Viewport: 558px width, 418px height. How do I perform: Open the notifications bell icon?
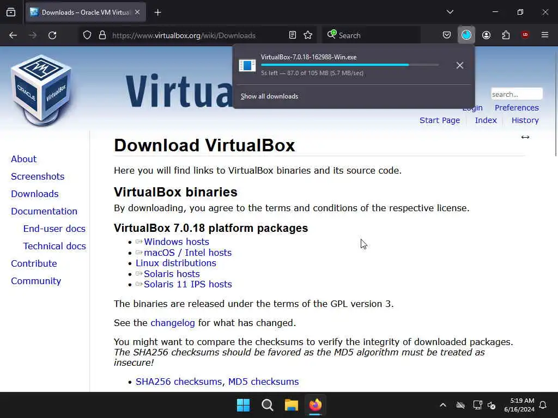coord(543,405)
